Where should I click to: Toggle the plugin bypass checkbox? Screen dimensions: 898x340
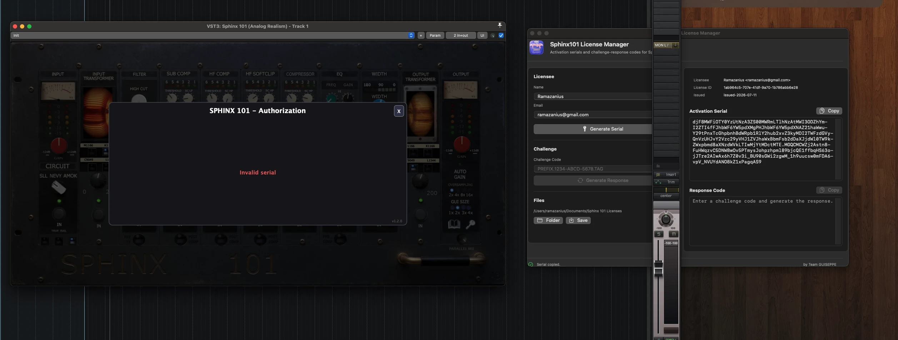click(501, 35)
